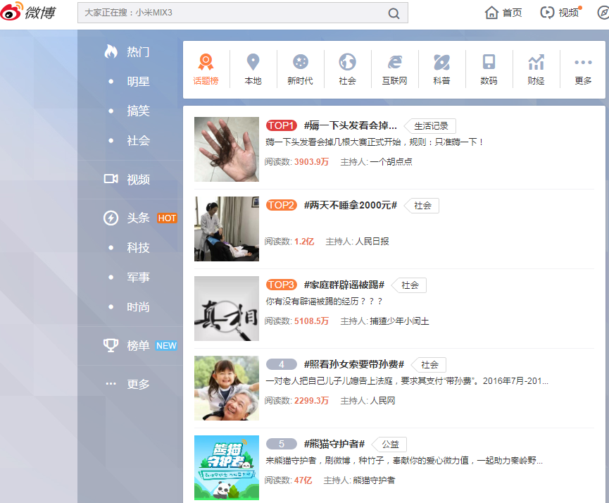Click the search magnifier icon
Screen dimensions: 609x503
(x=394, y=13)
